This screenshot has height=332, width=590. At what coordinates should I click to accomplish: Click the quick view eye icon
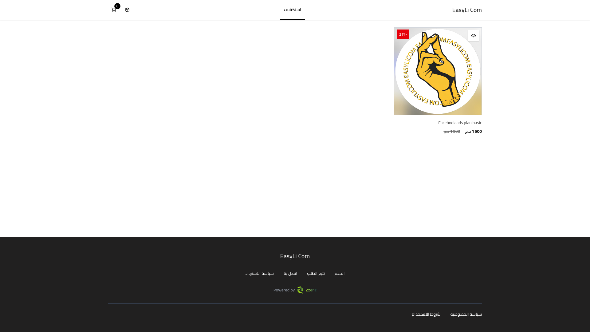point(473,36)
